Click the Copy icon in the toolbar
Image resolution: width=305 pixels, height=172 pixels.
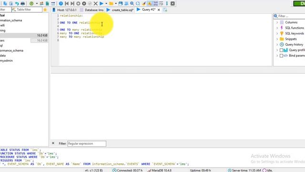tap(5, 3)
